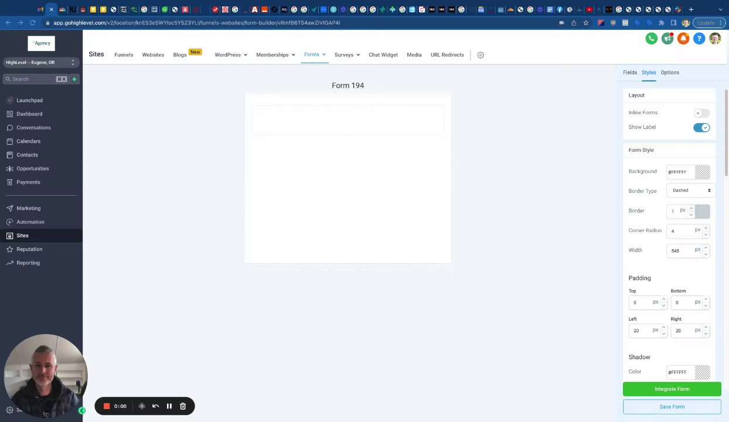Open Launchpad from the sidebar
The image size is (729, 422).
(29, 100)
